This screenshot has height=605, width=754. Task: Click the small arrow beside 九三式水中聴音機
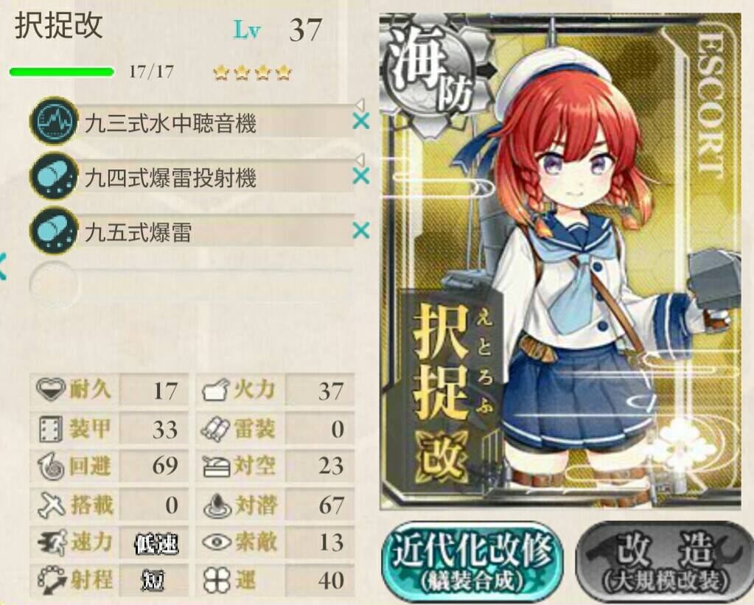pyautogui.click(x=360, y=105)
